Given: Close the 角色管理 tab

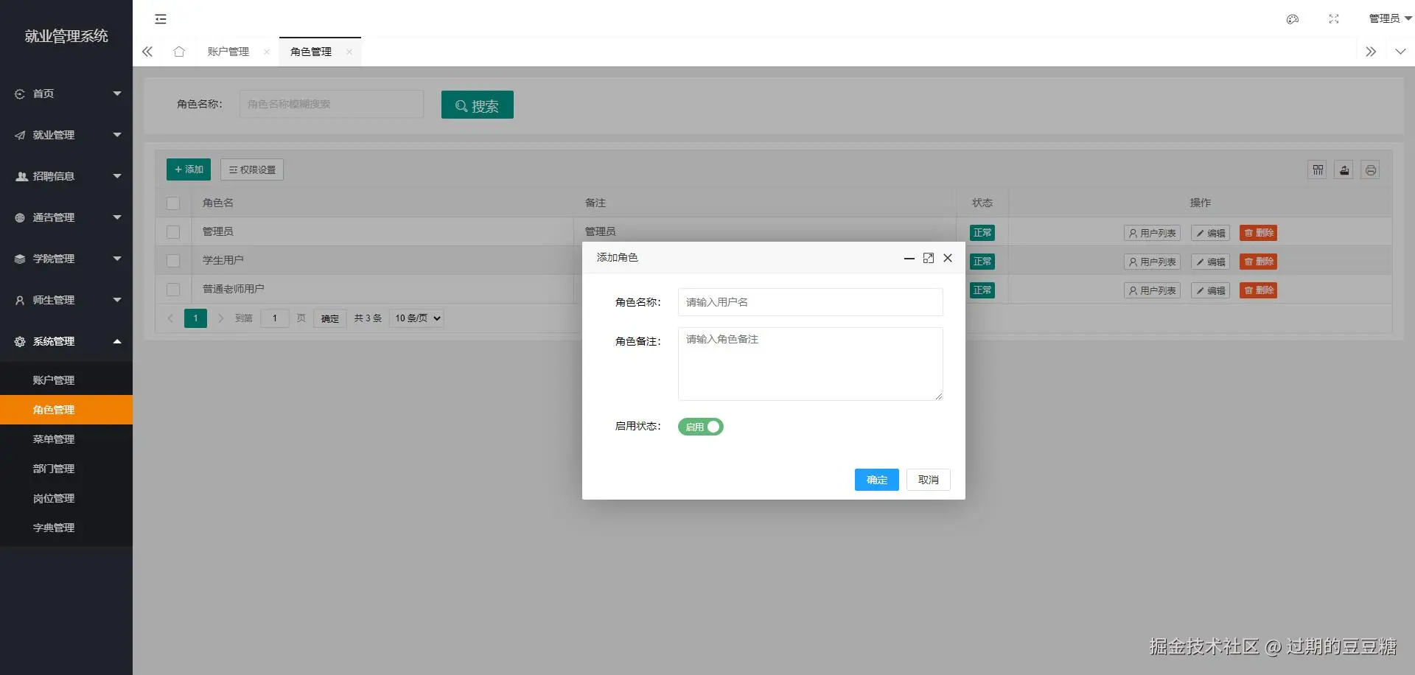Looking at the screenshot, I should (x=349, y=52).
